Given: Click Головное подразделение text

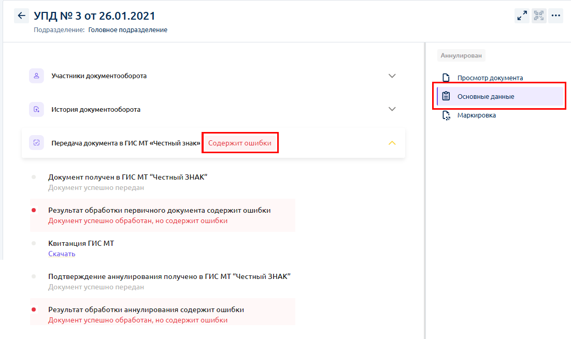Looking at the screenshot, I should 127,30.
